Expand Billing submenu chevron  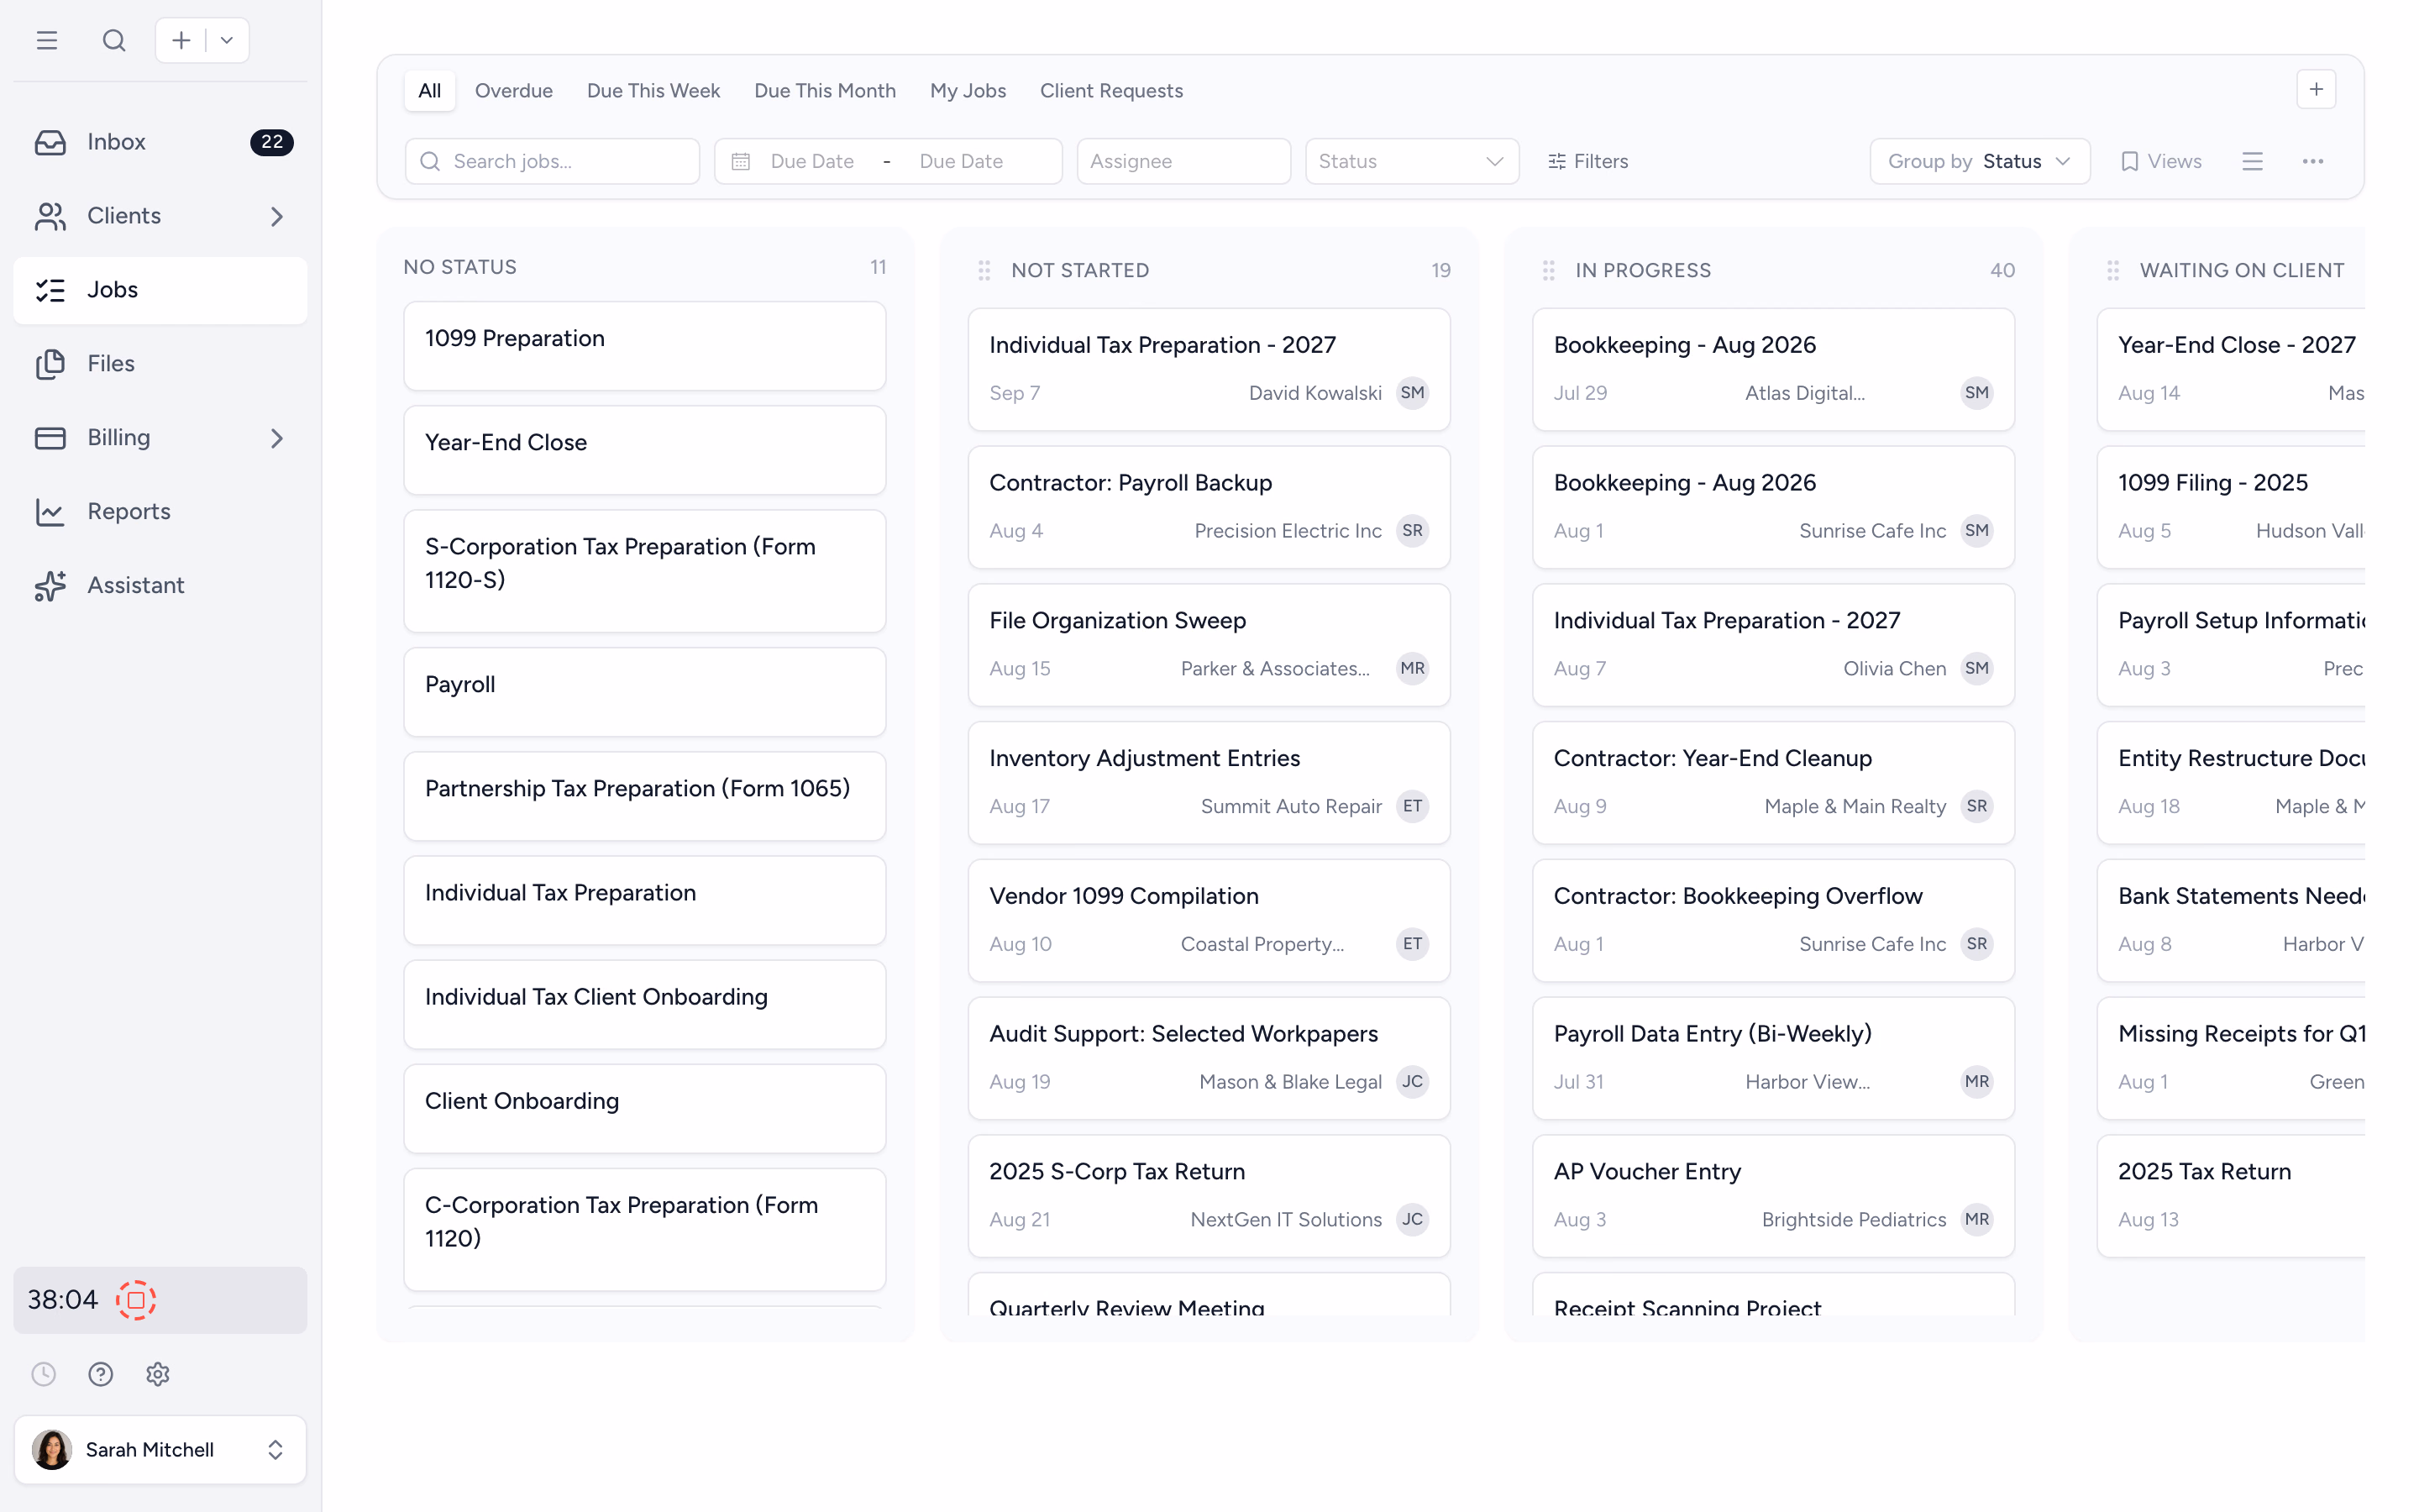click(x=277, y=438)
